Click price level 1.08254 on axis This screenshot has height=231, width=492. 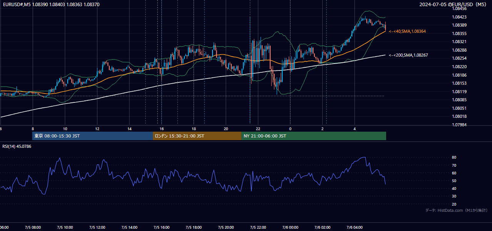pyautogui.click(x=459, y=58)
